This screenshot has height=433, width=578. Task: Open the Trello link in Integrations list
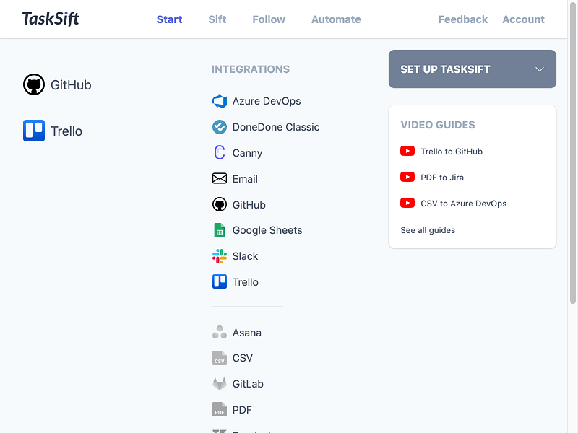coord(245,282)
